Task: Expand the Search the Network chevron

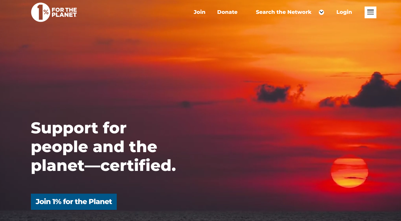Action: point(321,12)
